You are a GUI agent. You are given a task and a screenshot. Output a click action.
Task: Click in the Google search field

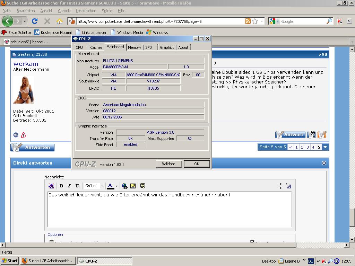point(303,21)
